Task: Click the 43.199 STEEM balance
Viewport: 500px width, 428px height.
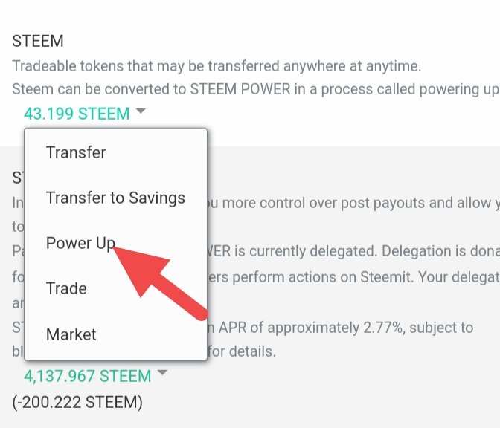Action: [x=77, y=114]
